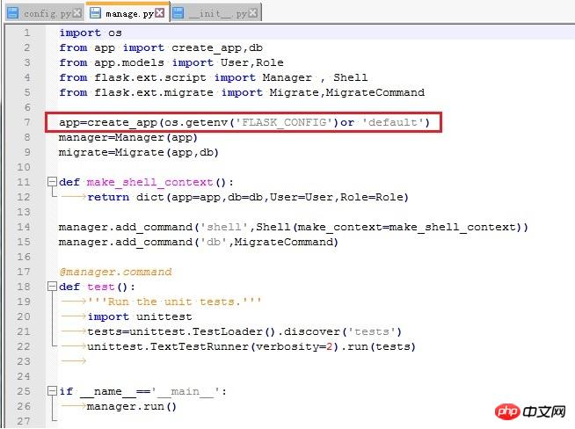Click line number 1 in margin
Screen dimensions: 575x429
pyautogui.click(x=26, y=33)
